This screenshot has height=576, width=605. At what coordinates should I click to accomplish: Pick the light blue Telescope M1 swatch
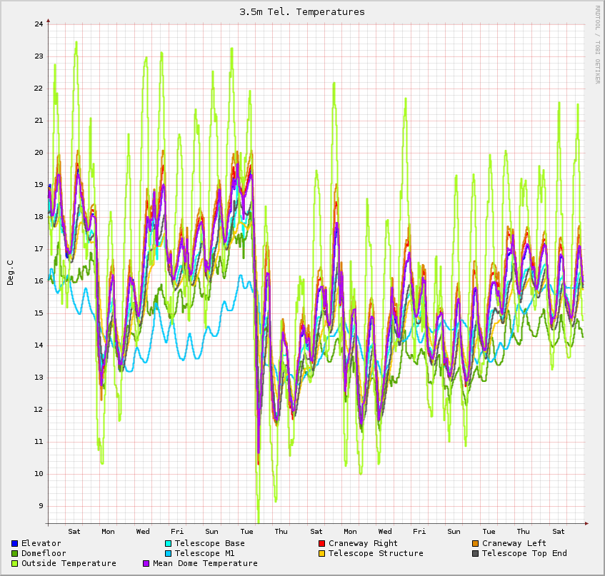(x=169, y=554)
